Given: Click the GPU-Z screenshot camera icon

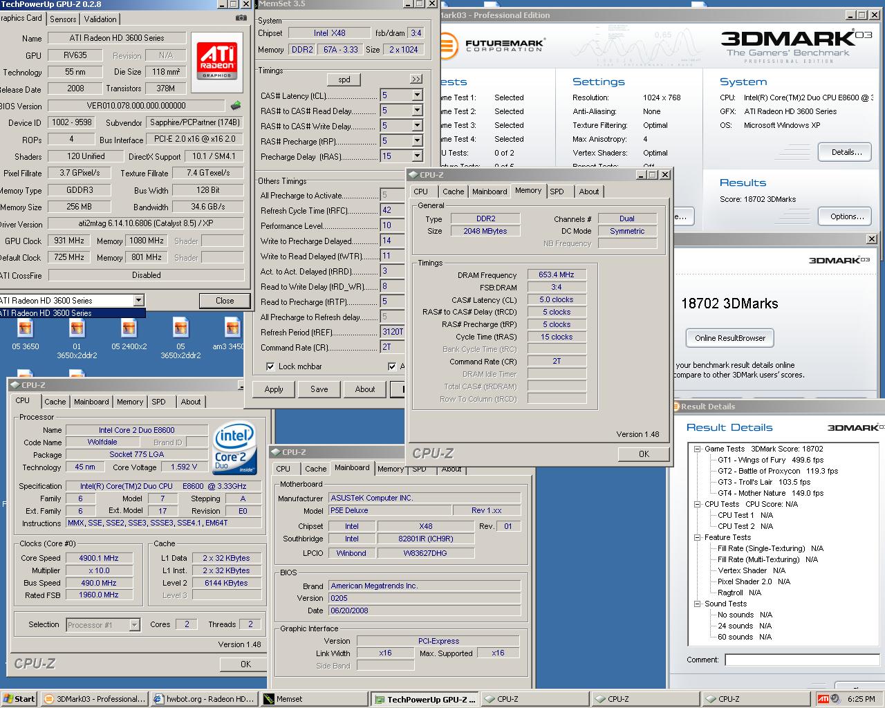Looking at the screenshot, I should (x=241, y=18).
